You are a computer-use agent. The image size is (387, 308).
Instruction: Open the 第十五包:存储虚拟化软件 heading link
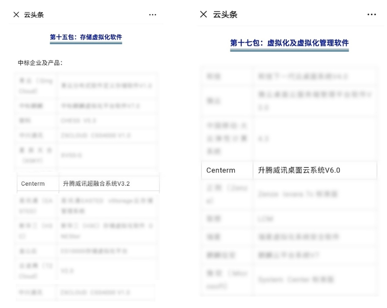tap(86, 37)
